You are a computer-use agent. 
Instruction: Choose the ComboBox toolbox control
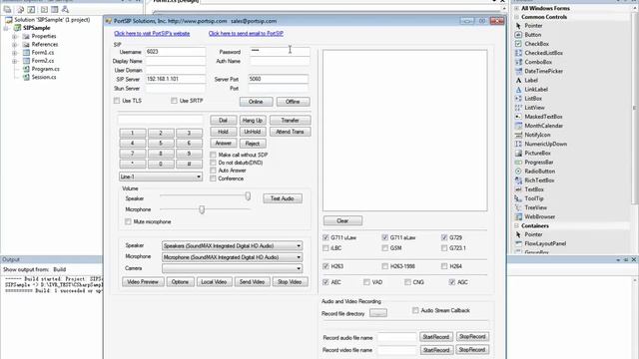[538, 62]
